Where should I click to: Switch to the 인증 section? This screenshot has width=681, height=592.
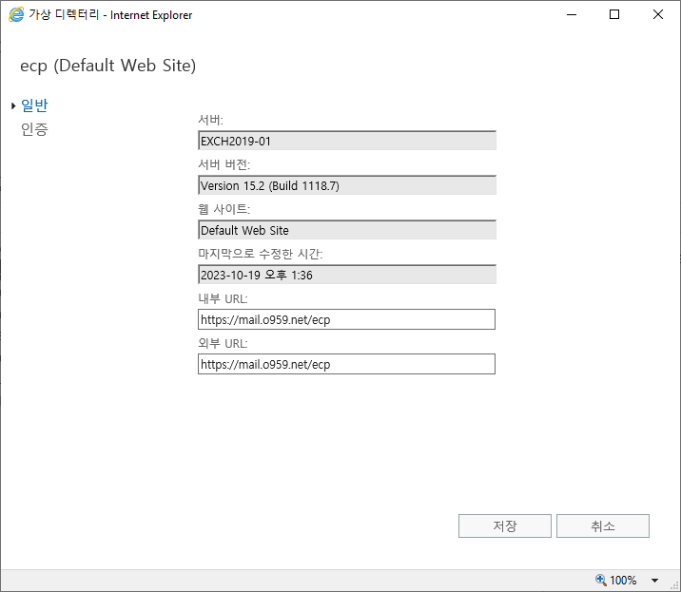[x=34, y=129]
